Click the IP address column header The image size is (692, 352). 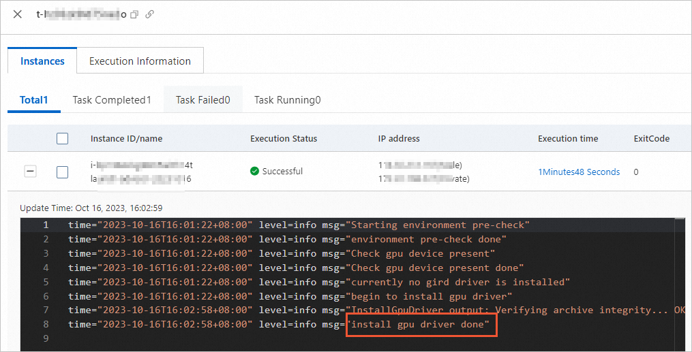[399, 138]
